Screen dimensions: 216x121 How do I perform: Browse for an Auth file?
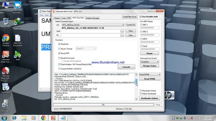[x=122, y=31]
